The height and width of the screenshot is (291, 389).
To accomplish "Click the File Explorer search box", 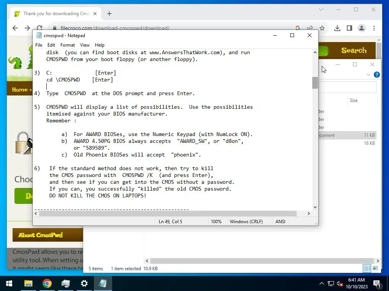I will pos(347,87).
